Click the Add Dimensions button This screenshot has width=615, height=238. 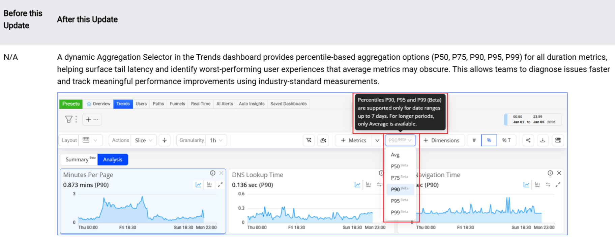click(x=441, y=140)
